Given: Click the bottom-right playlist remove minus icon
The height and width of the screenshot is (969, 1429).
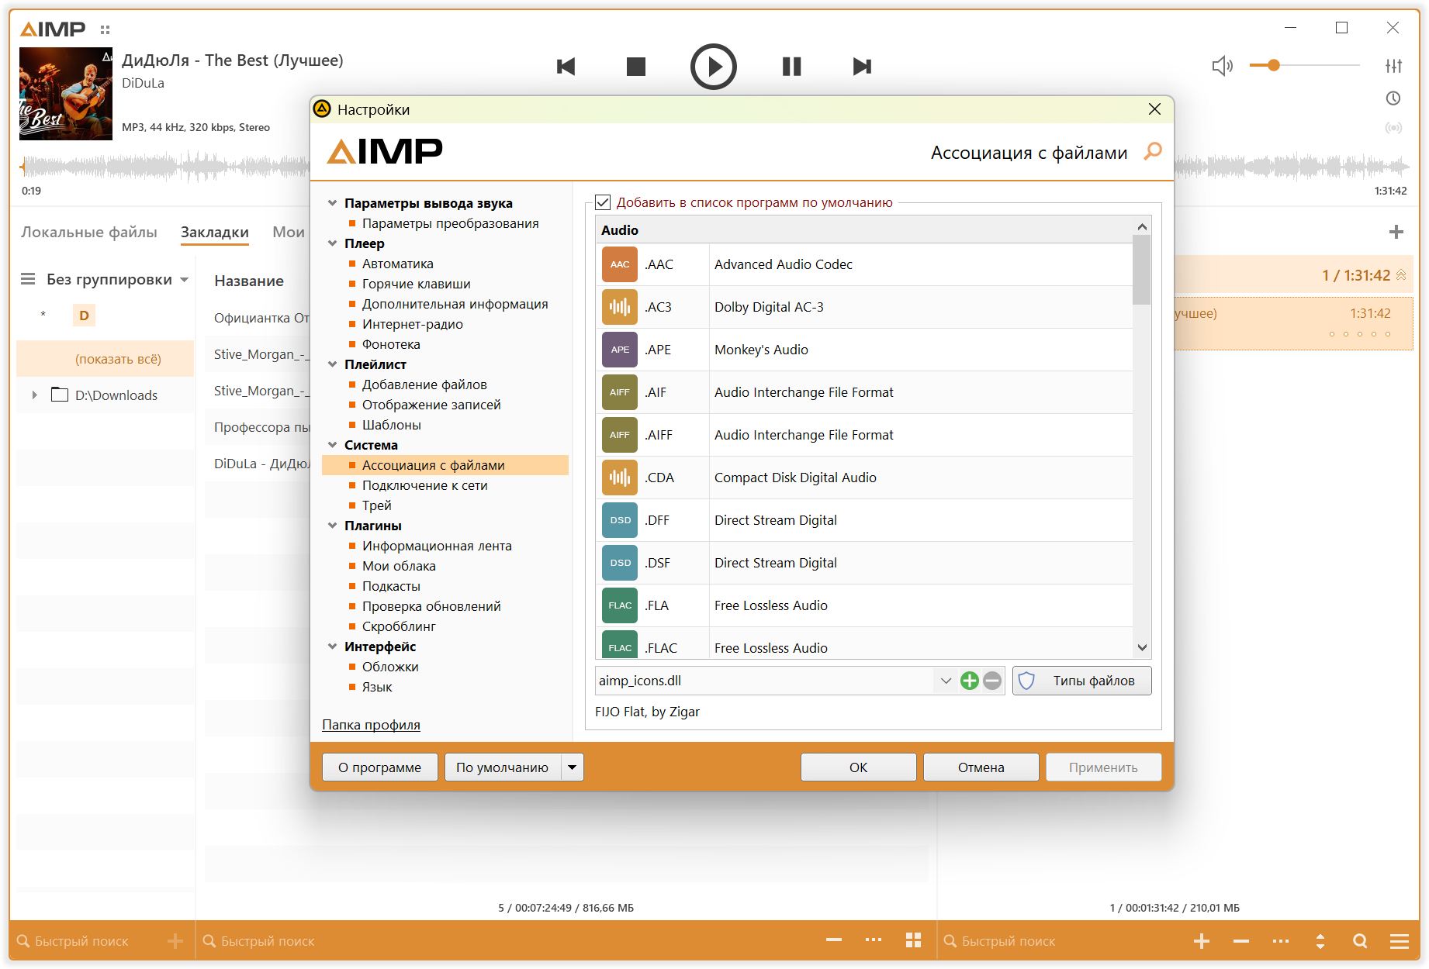Looking at the screenshot, I should click(x=1241, y=941).
